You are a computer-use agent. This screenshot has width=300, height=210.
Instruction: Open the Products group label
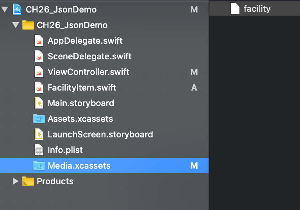(55, 181)
